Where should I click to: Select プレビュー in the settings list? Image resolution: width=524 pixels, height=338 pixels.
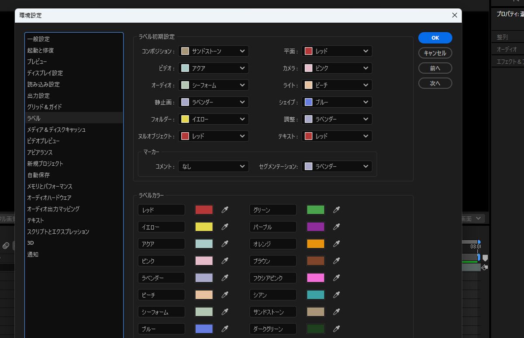(74, 61)
